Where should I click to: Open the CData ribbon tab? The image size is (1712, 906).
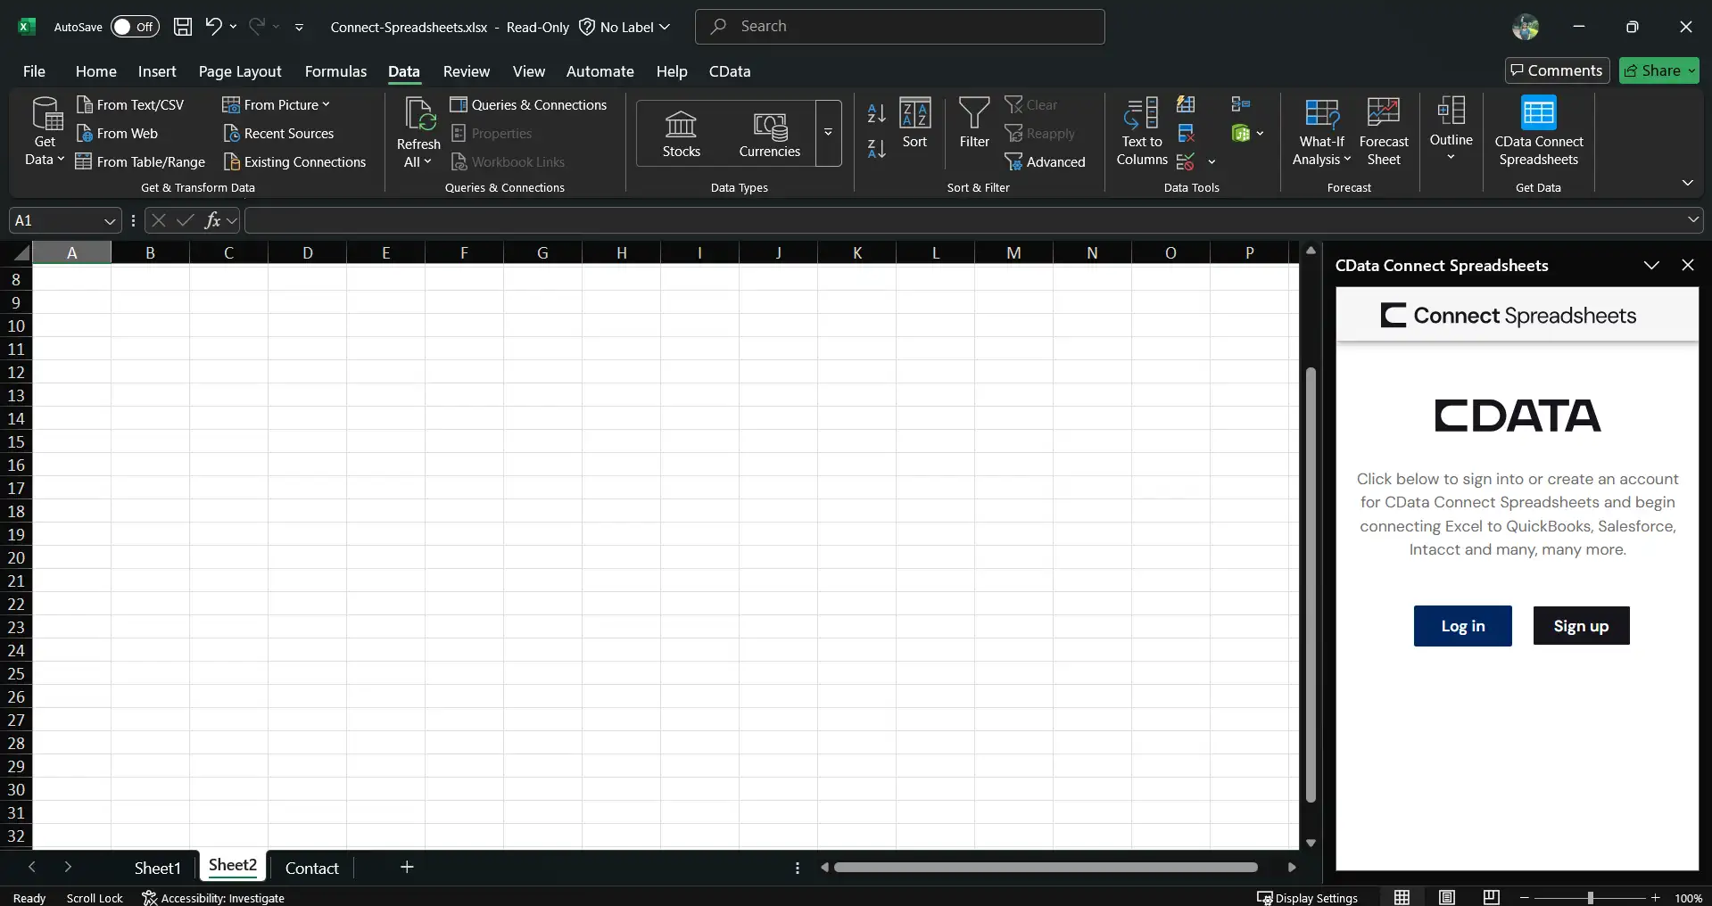tap(729, 71)
